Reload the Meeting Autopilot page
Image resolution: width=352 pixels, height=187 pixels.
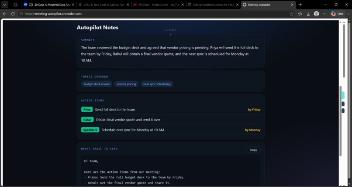click(x=13, y=14)
